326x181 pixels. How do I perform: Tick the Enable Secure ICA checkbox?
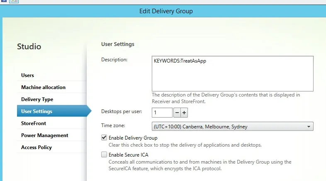(x=104, y=154)
